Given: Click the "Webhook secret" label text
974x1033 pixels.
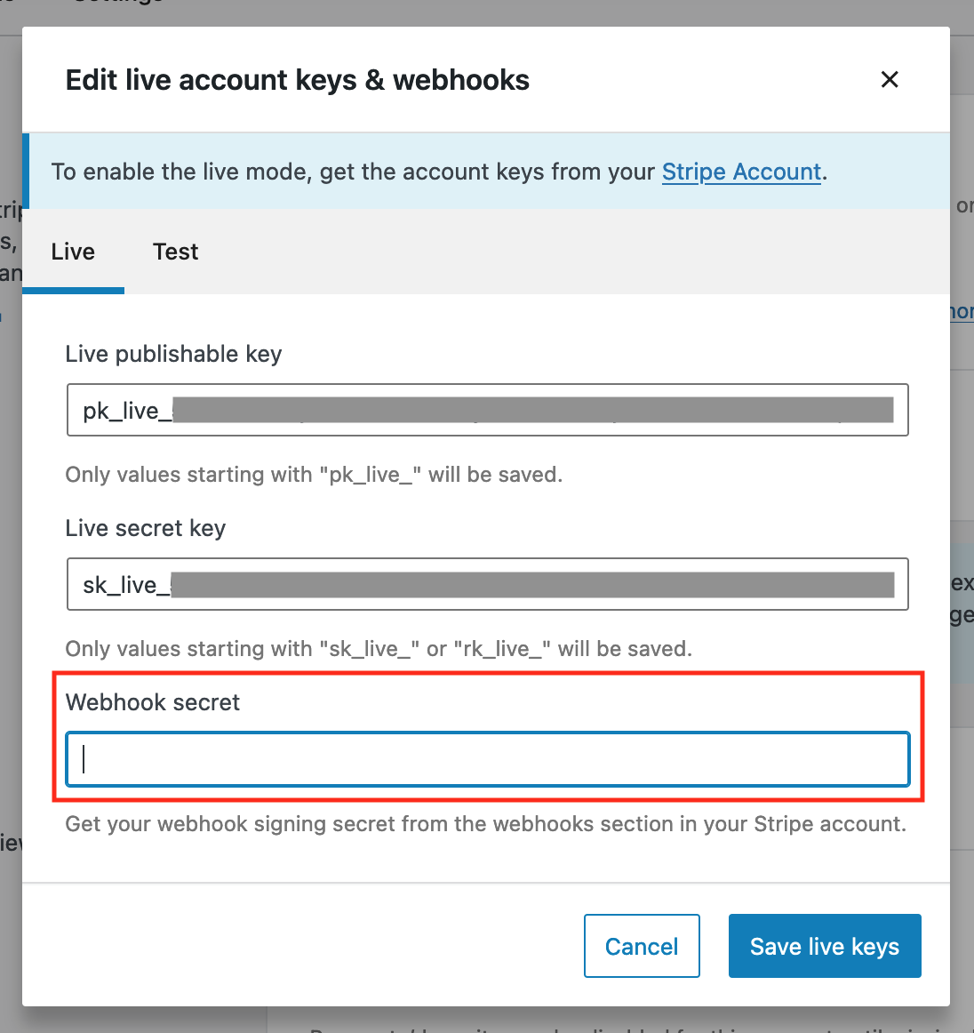Looking at the screenshot, I should pos(153,702).
